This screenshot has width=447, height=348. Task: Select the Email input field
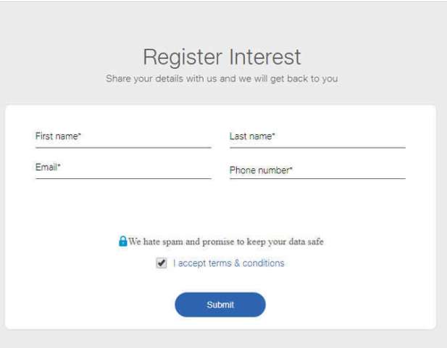[x=123, y=170]
